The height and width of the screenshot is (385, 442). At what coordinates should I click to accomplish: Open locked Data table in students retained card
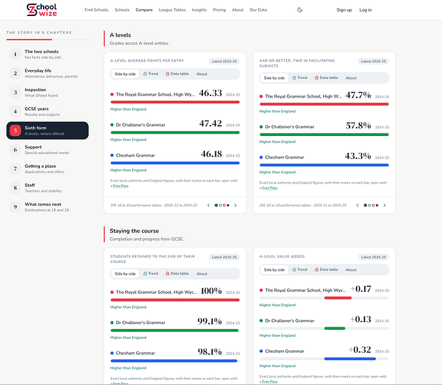coord(177,273)
